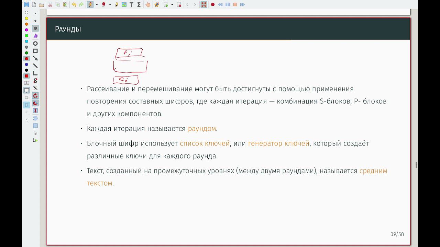
Task: Open the new page options dropdown arrow
Action: tap(172, 5)
